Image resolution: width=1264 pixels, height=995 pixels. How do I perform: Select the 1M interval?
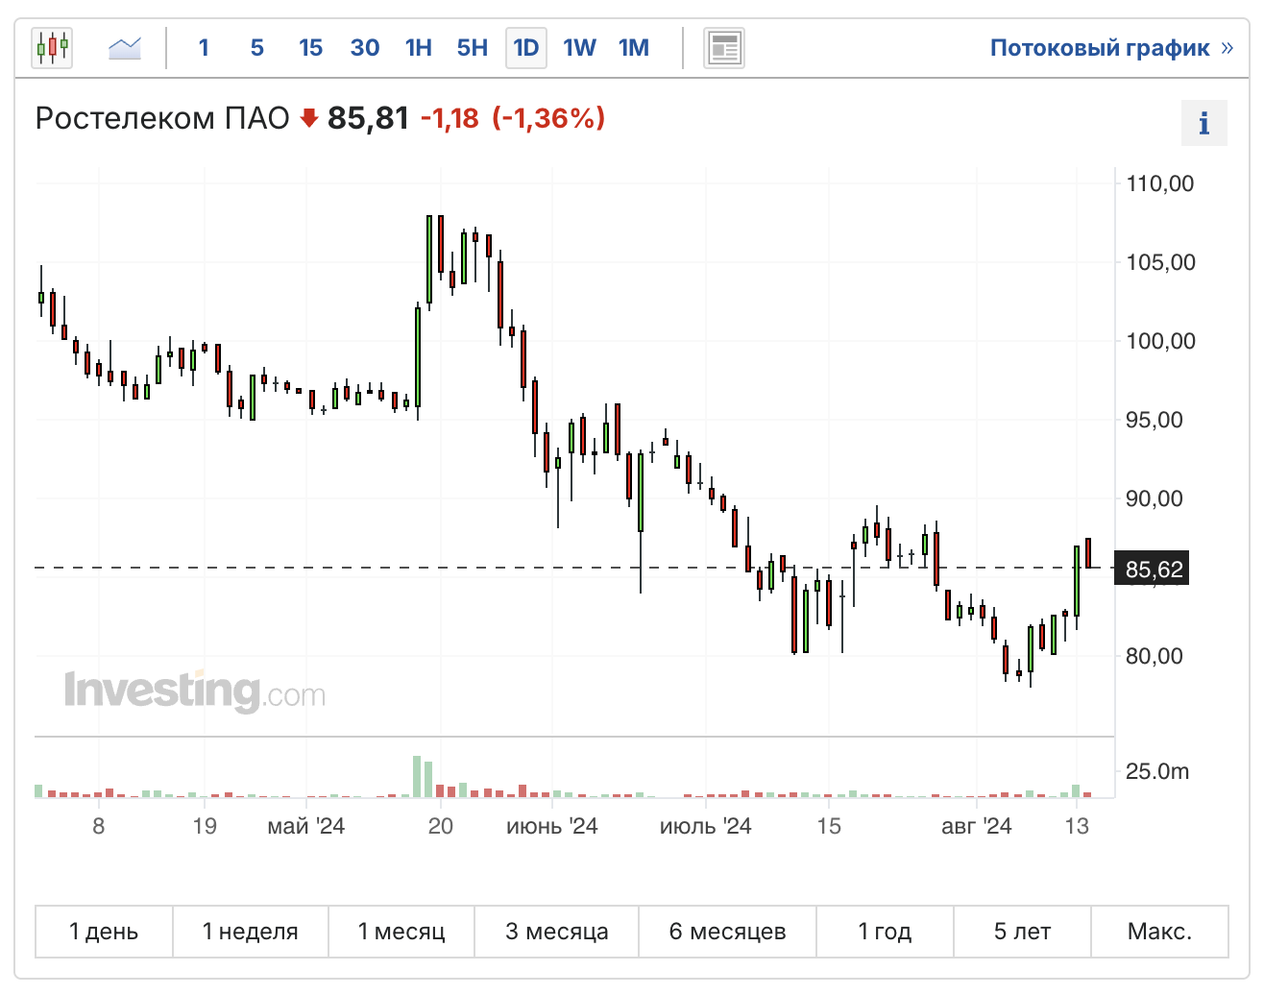[x=634, y=47]
